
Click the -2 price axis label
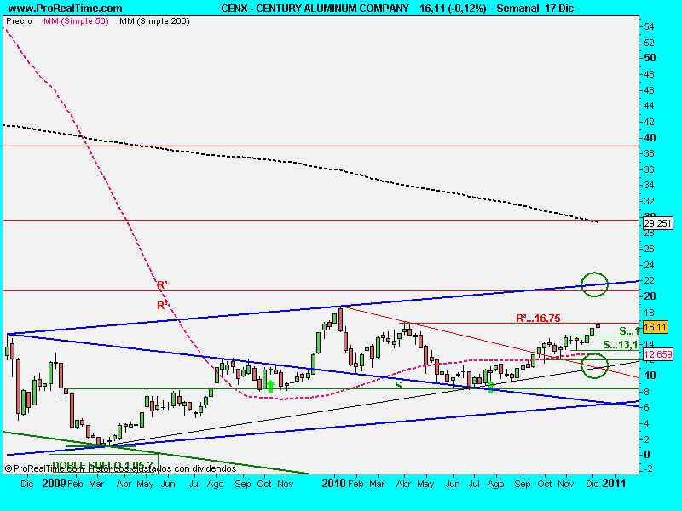point(649,469)
